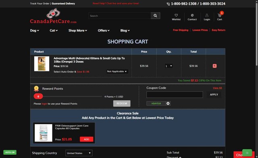The height and width of the screenshot is (158, 258).
Task: Open the red Chat widget
Action: click(x=238, y=155)
